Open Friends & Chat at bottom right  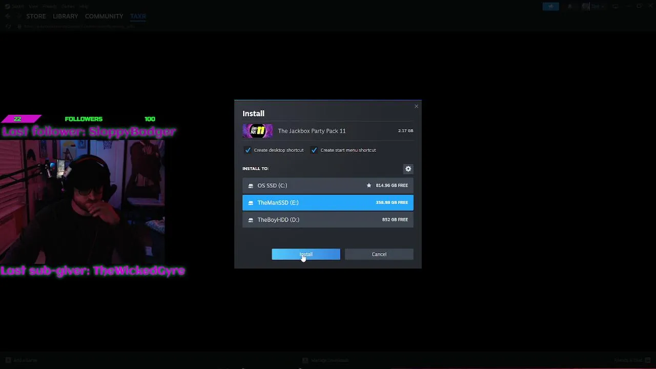point(632,360)
